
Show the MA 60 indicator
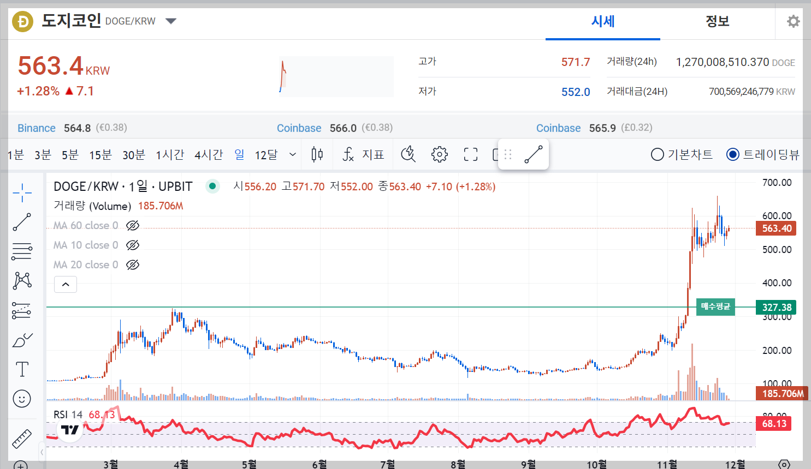[133, 225]
